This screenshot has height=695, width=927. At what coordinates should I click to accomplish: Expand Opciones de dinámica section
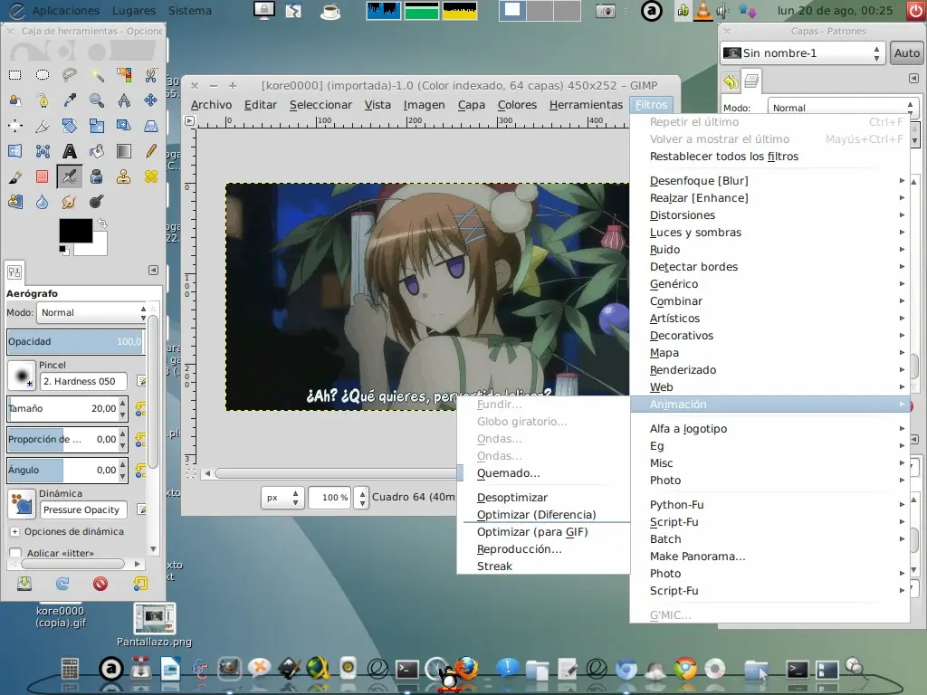tap(14, 532)
